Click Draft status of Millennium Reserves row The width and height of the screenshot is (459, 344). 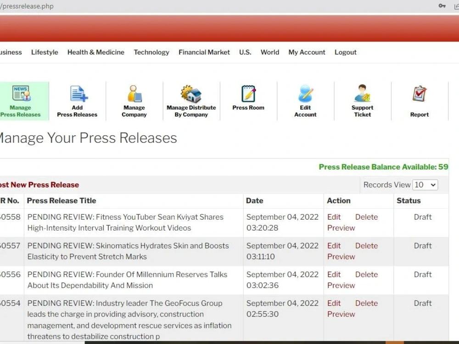[x=422, y=274]
